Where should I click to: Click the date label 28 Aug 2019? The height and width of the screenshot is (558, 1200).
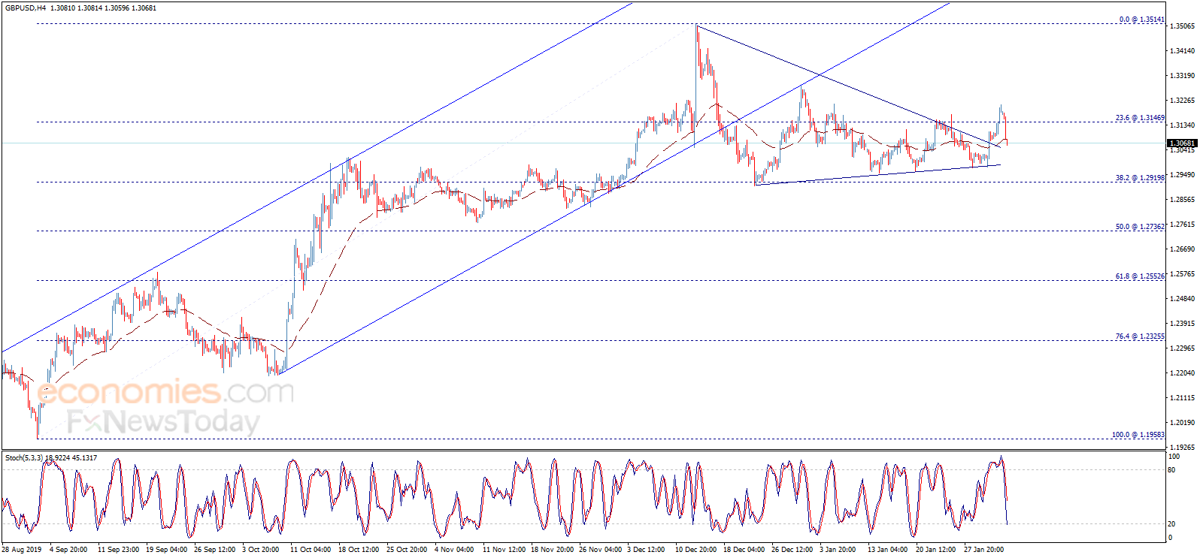[x=22, y=550]
